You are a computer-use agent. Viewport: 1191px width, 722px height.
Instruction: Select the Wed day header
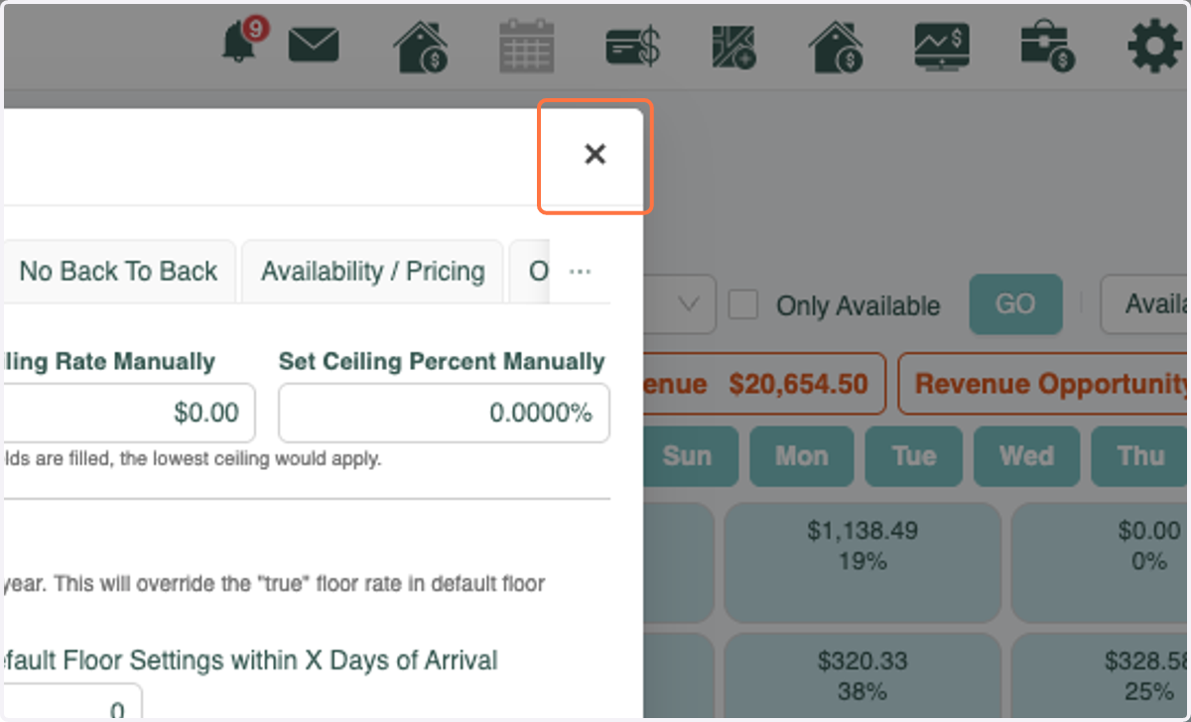pos(1026,456)
